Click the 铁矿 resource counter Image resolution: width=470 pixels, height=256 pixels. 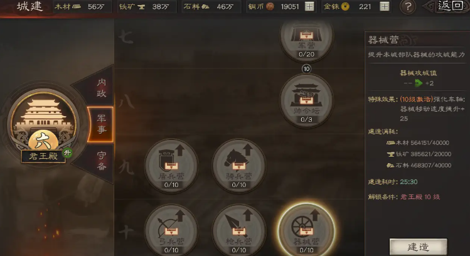tap(147, 7)
